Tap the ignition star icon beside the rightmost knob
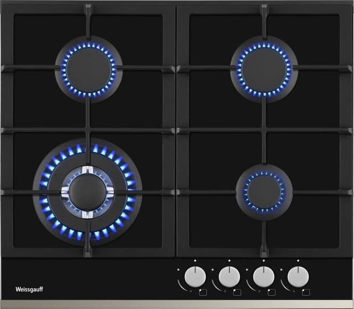Viewport: 354px width, 309px height. tap(283, 270)
